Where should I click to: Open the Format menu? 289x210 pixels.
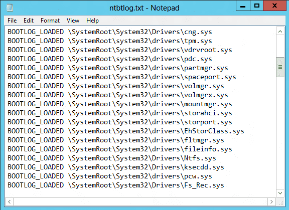point(50,21)
